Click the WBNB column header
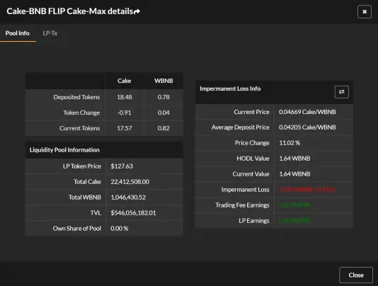 [x=164, y=81]
